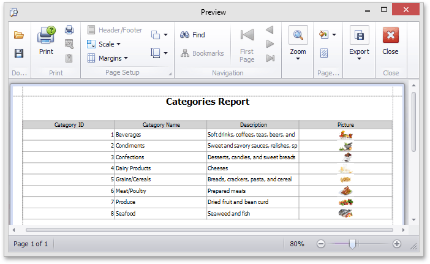
Task: Open the Page Setup dialog launcher
Action: coord(170,74)
